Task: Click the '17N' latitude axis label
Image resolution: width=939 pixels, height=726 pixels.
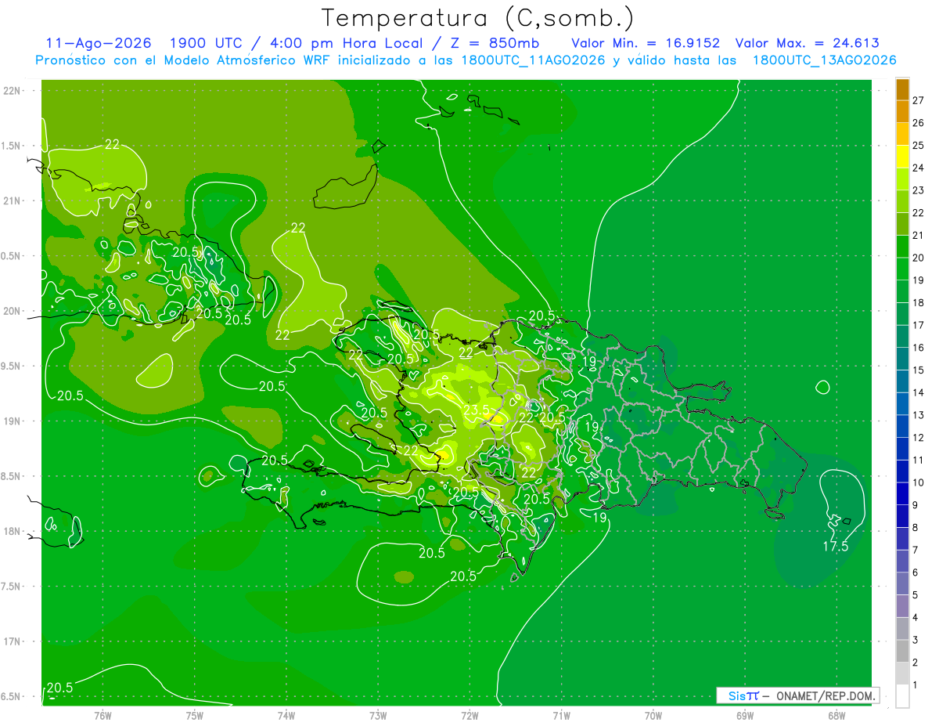Action: (x=13, y=641)
